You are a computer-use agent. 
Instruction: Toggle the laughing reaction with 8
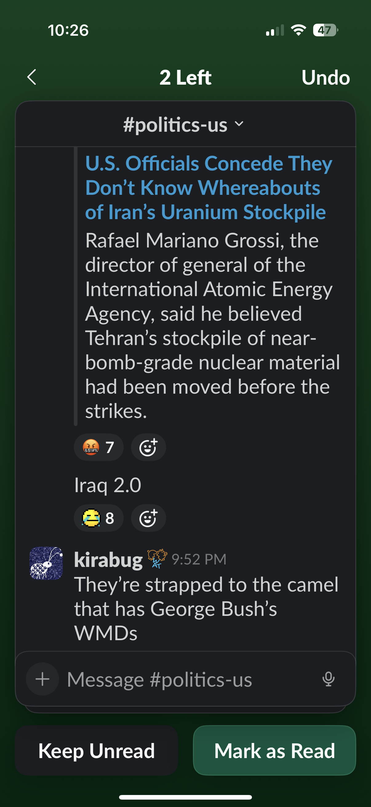click(98, 518)
